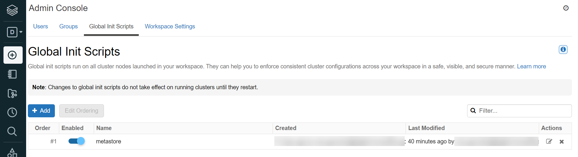This screenshot has width=578, height=157.
Task: Click the Create plus icon in sidebar
Action: (x=13, y=55)
